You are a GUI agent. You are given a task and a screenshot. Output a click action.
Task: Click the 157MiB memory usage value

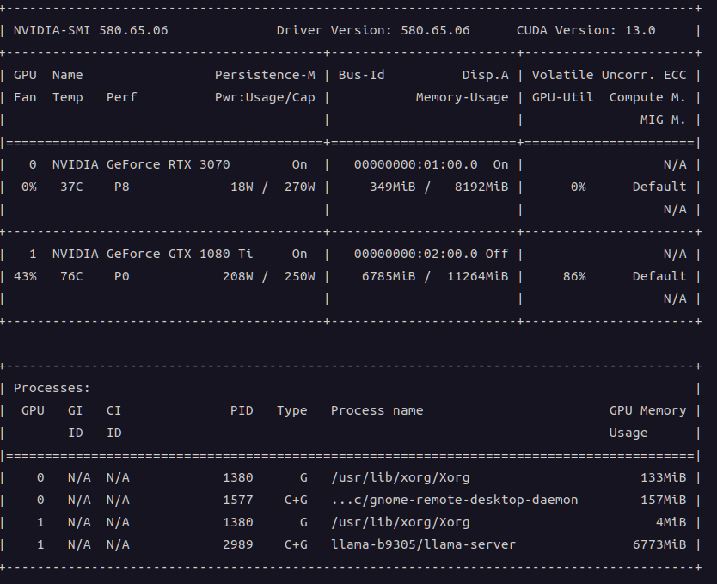click(663, 500)
